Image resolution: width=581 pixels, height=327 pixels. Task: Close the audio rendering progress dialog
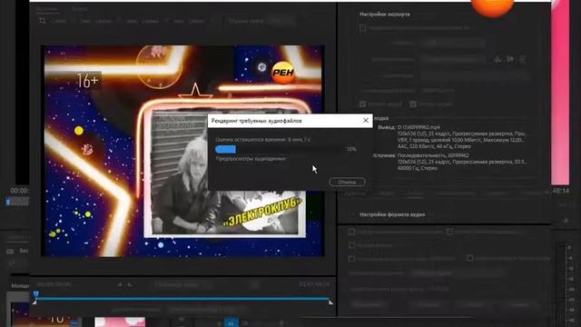[365, 121]
